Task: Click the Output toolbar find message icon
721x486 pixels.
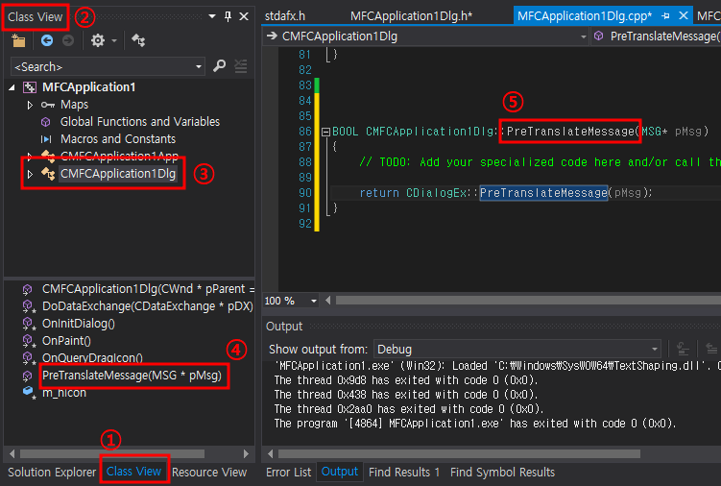Action: click(x=683, y=350)
